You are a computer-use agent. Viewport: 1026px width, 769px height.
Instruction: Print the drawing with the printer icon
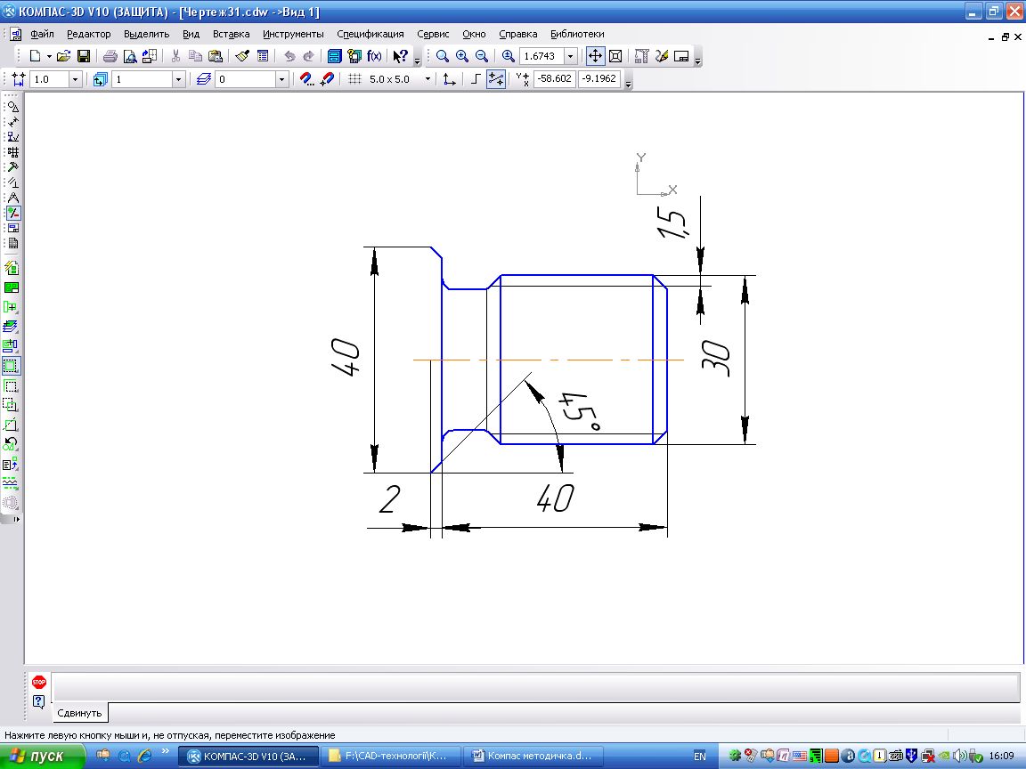pos(110,56)
